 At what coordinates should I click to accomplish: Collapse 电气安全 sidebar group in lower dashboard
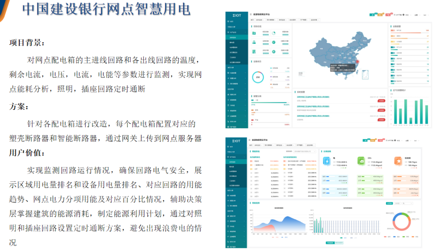pyautogui.click(x=236, y=157)
